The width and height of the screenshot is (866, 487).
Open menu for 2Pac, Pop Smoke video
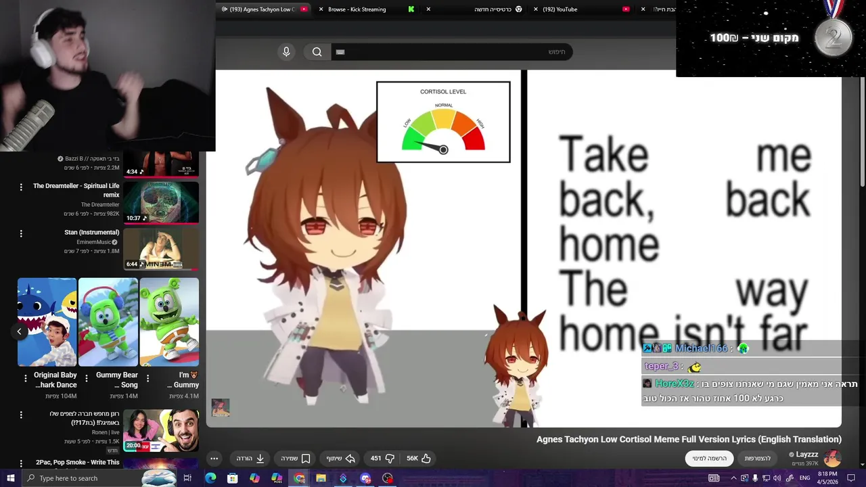click(21, 464)
